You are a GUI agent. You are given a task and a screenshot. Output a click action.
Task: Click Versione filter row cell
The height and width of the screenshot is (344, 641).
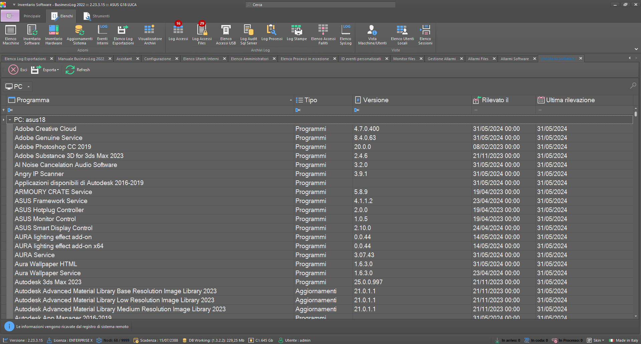[x=412, y=110]
